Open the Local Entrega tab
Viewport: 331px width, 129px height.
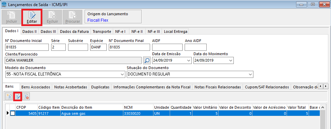point(175,32)
